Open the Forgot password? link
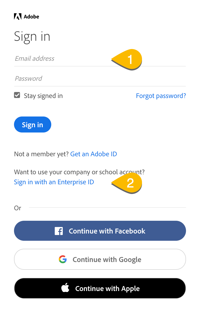 (x=161, y=96)
